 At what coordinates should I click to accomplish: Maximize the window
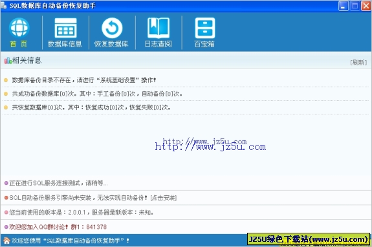pos(355,6)
